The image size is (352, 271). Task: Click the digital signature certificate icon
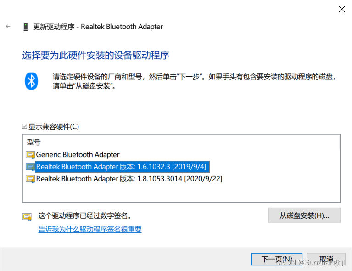pos(27,217)
